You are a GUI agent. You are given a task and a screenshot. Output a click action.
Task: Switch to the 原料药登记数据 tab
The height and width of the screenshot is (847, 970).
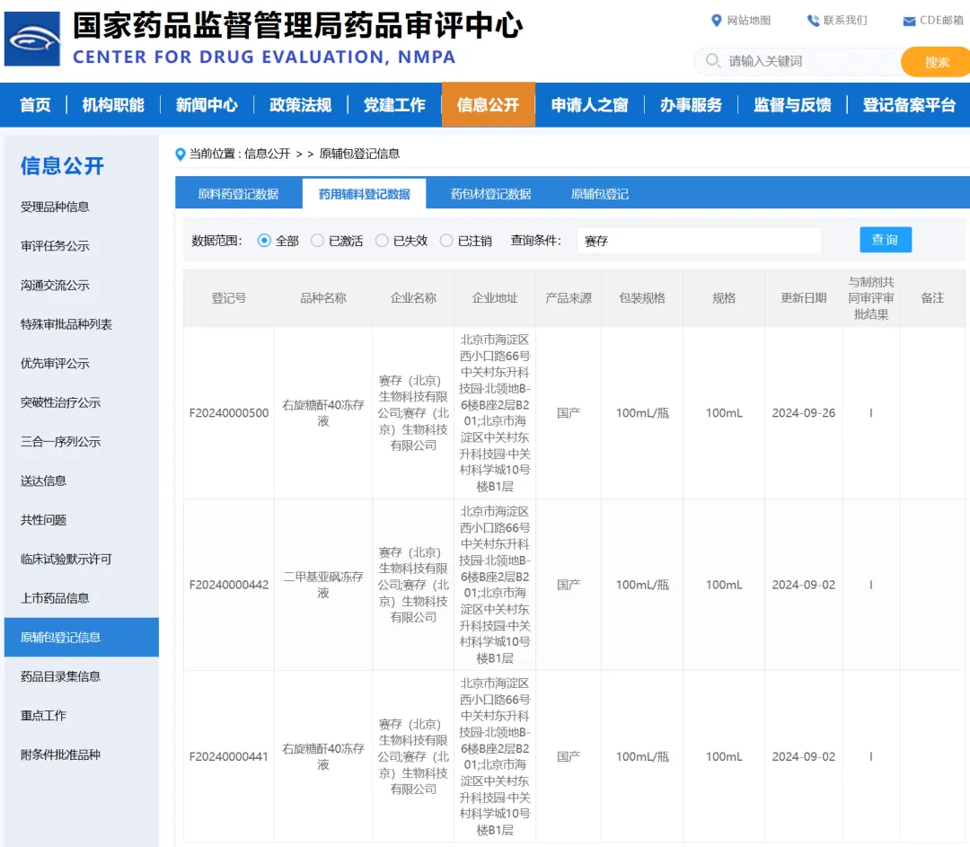point(238,194)
